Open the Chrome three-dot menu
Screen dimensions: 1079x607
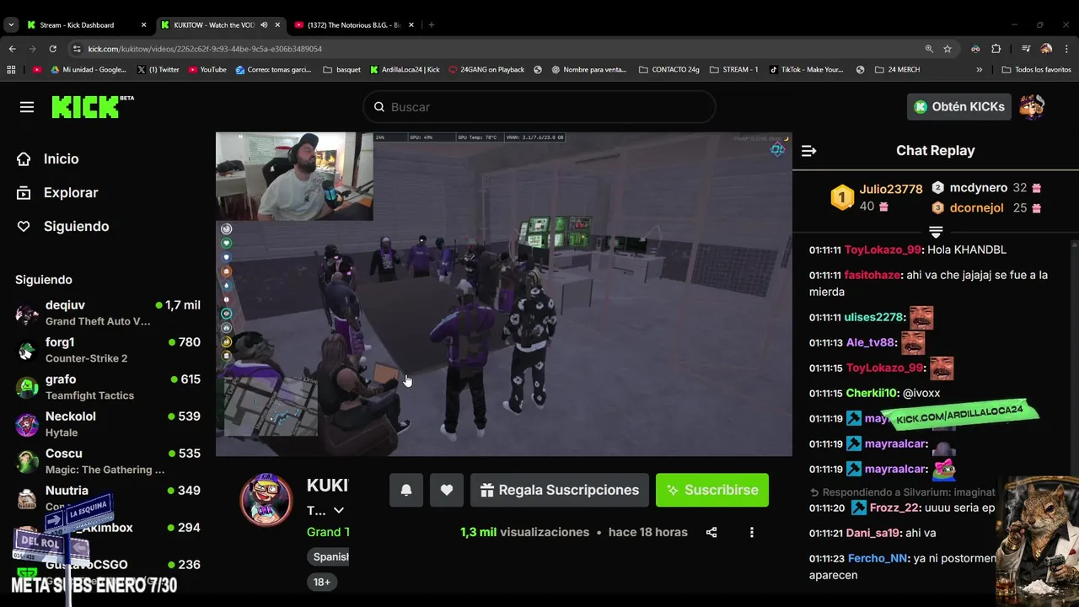click(x=1066, y=49)
